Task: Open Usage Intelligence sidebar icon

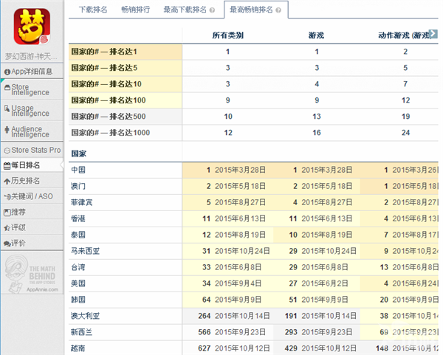Action: [x=7, y=108]
